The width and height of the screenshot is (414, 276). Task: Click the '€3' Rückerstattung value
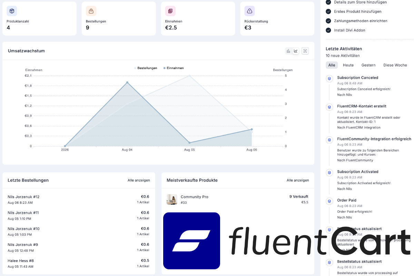click(x=248, y=28)
